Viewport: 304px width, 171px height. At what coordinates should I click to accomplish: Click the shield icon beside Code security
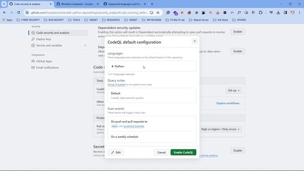click(x=33, y=33)
